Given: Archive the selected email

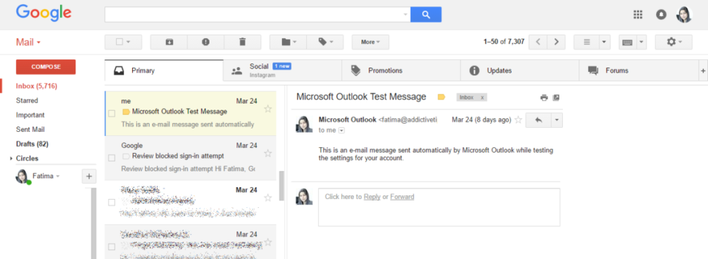Looking at the screenshot, I should [169, 42].
